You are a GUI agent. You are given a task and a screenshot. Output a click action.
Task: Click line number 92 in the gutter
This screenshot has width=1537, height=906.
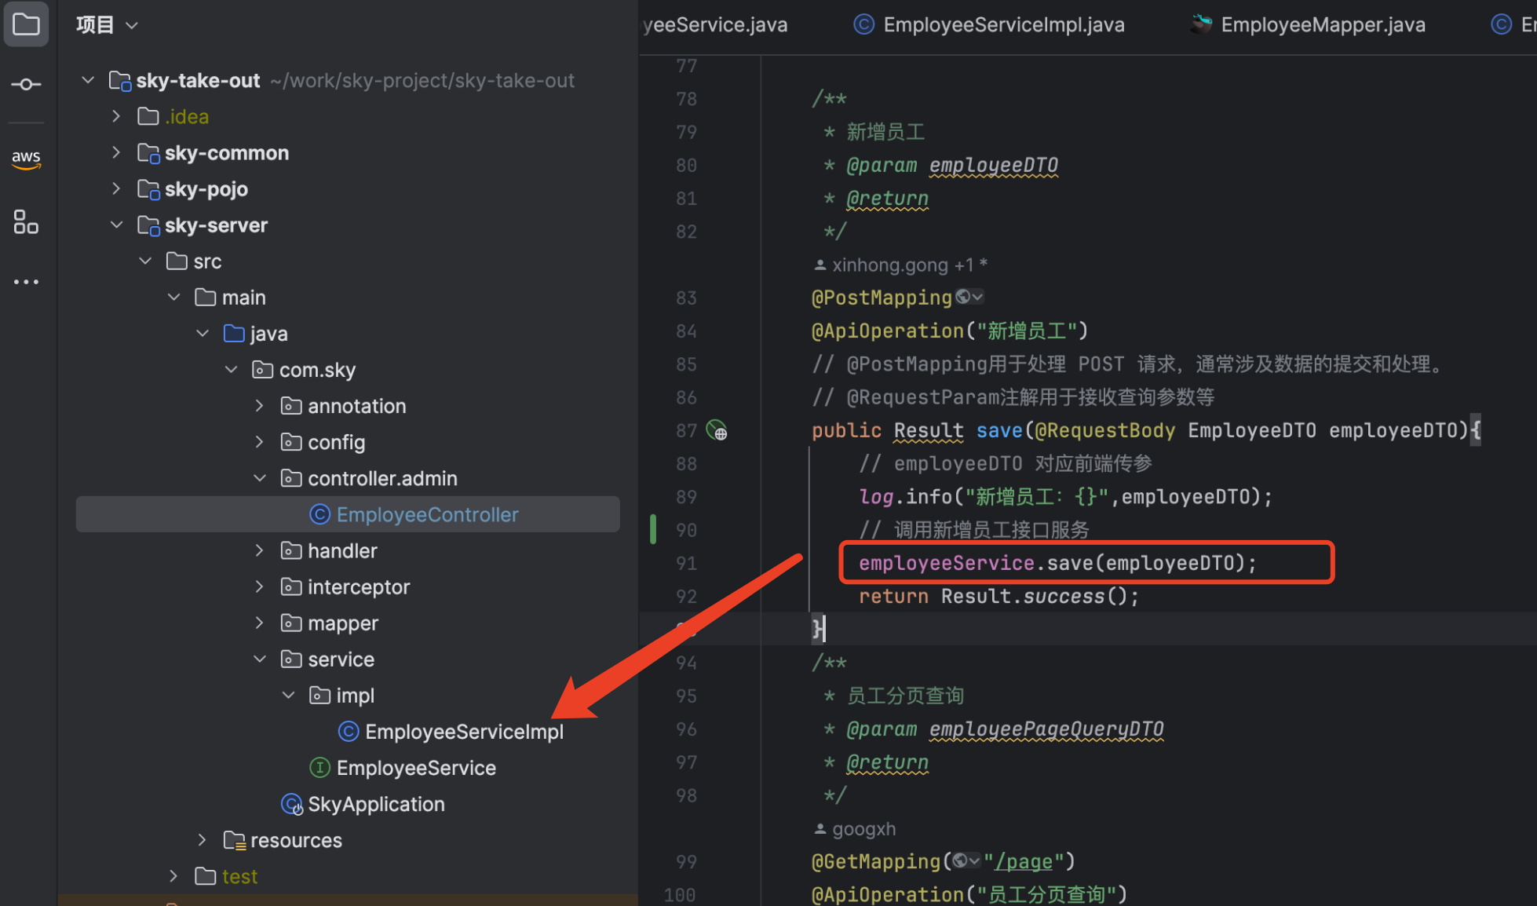686,597
